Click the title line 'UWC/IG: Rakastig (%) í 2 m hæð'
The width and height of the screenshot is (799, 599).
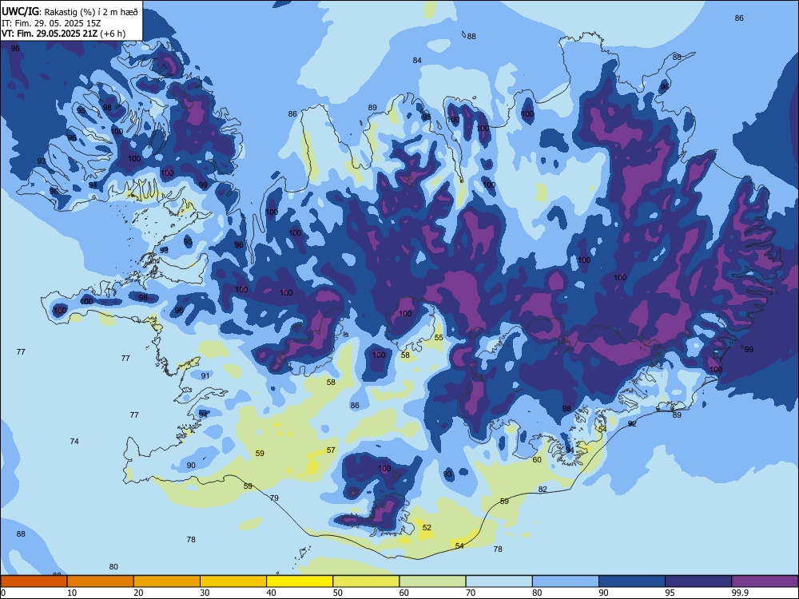coord(70,12)
